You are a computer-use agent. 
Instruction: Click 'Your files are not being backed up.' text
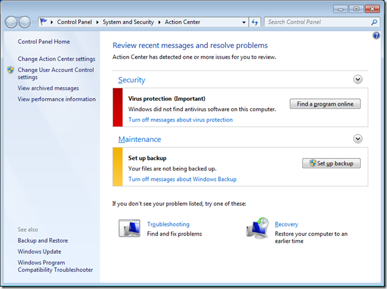(172, 169)
